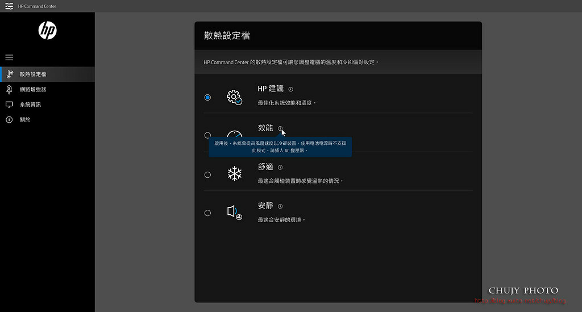Click the speaker-and-fan icon for 安靜 mode

coord(235,213)
